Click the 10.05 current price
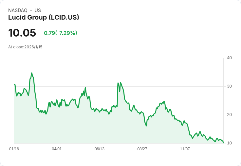Image resolution: width=241 pixels, height=166 pixels. tap(22, 33)
